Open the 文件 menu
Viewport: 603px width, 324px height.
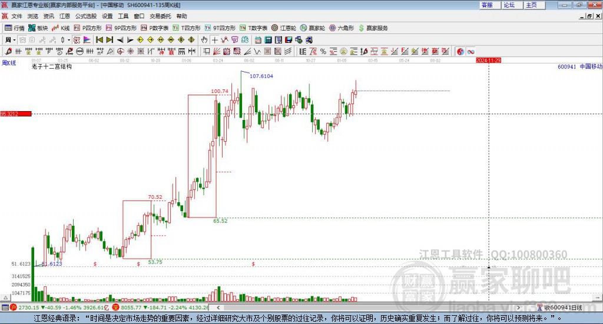pyautogui.click(x=17, y=16)
